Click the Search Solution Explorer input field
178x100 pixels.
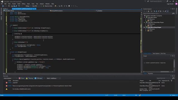click(x=157, y=14)
